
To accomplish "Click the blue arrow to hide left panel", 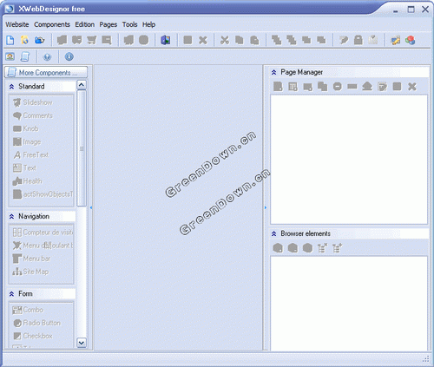I will (91, 207).
